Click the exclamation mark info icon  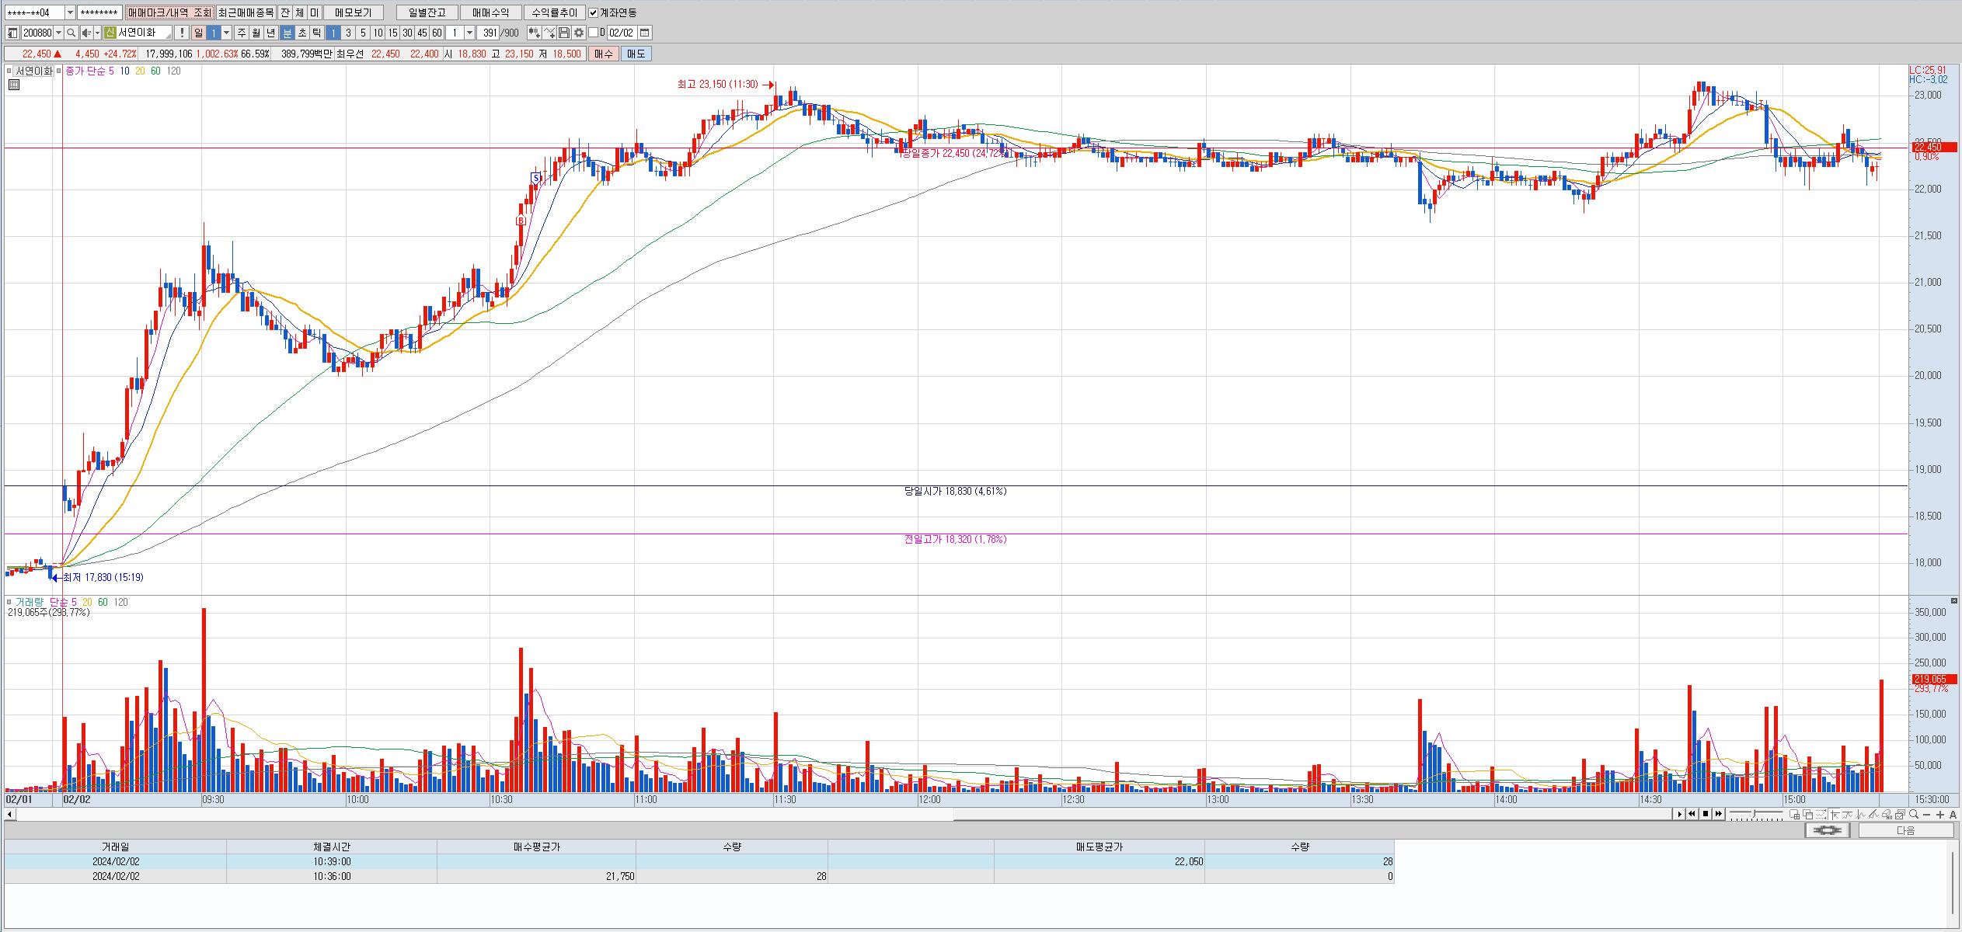[x=182, y=33]
